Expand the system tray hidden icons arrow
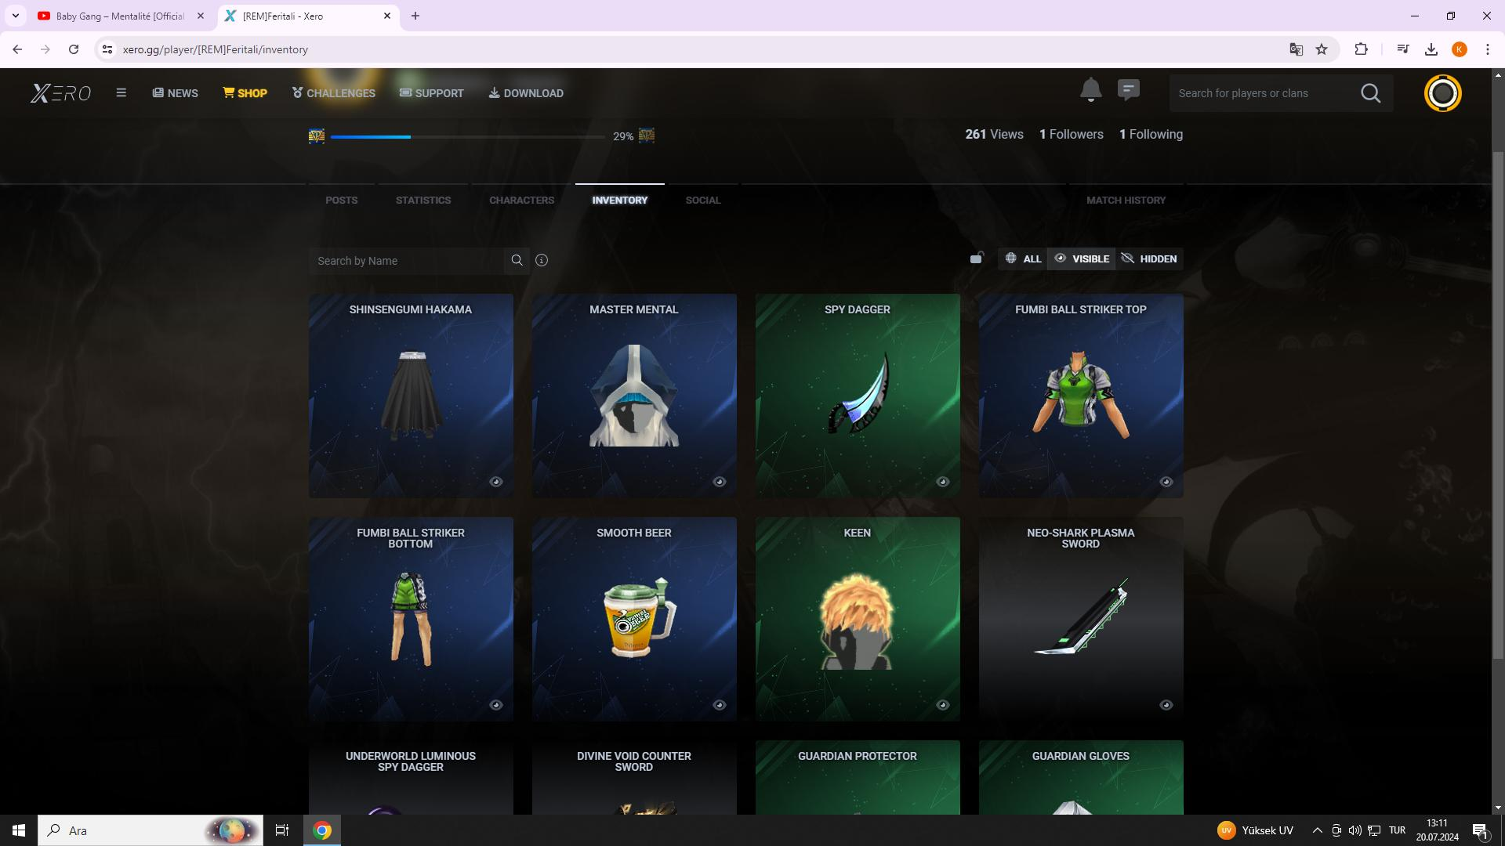This screenshot has width=1505, height=846. click(x=1317, y=830)
